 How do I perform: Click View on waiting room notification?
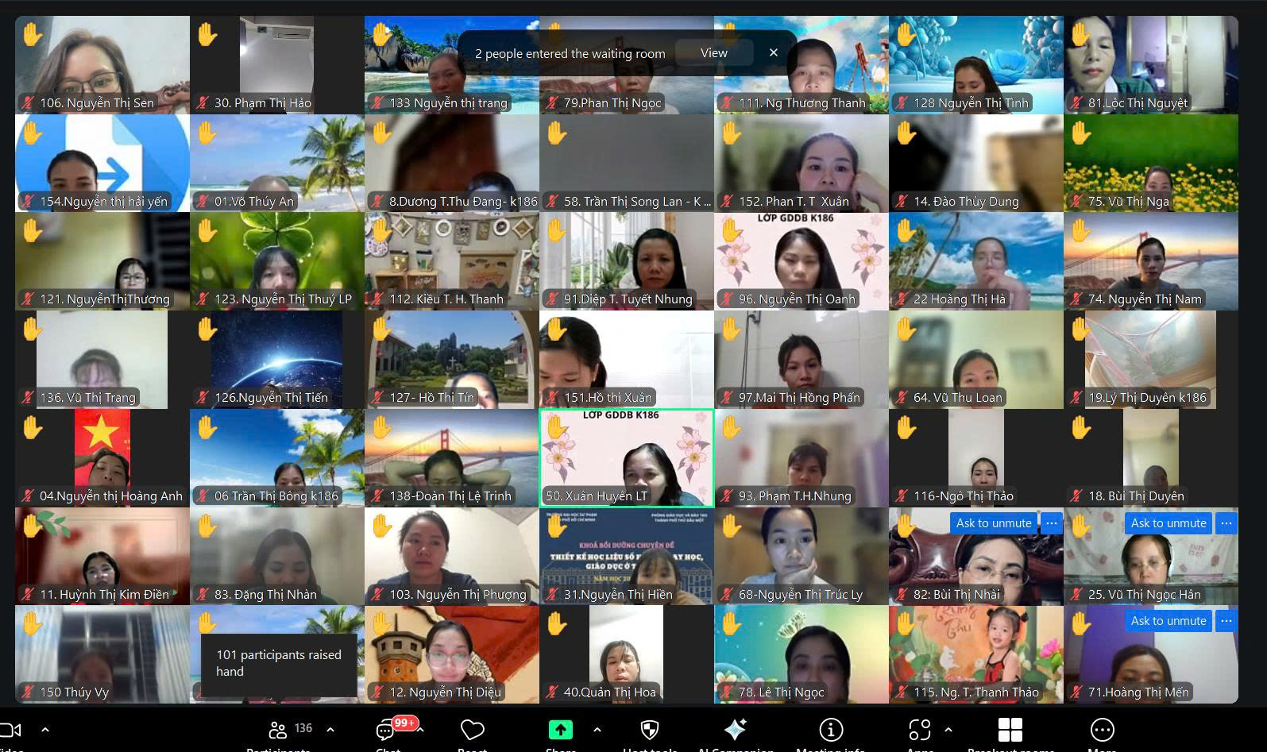(713, 53)
